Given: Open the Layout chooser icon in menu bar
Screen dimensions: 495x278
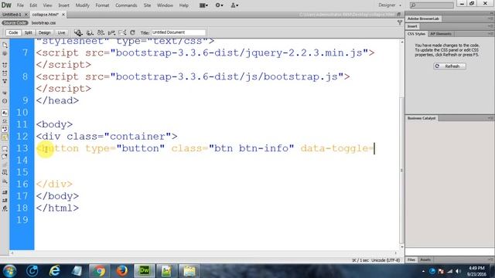Looking at the screenshot, I should coord(203,5).
